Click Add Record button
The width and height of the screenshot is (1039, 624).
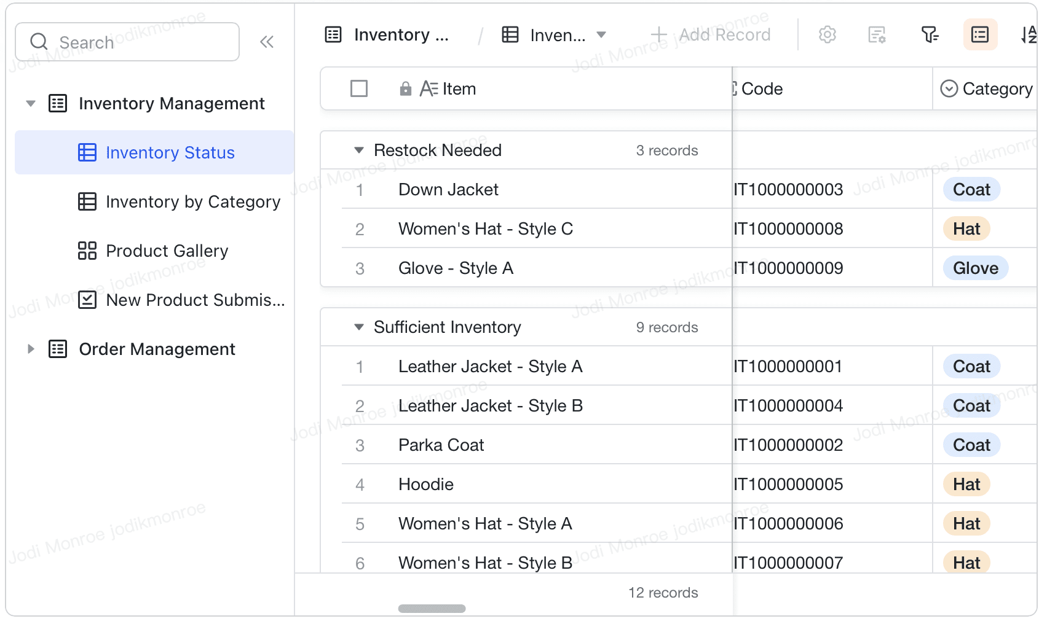pos(711,34)
